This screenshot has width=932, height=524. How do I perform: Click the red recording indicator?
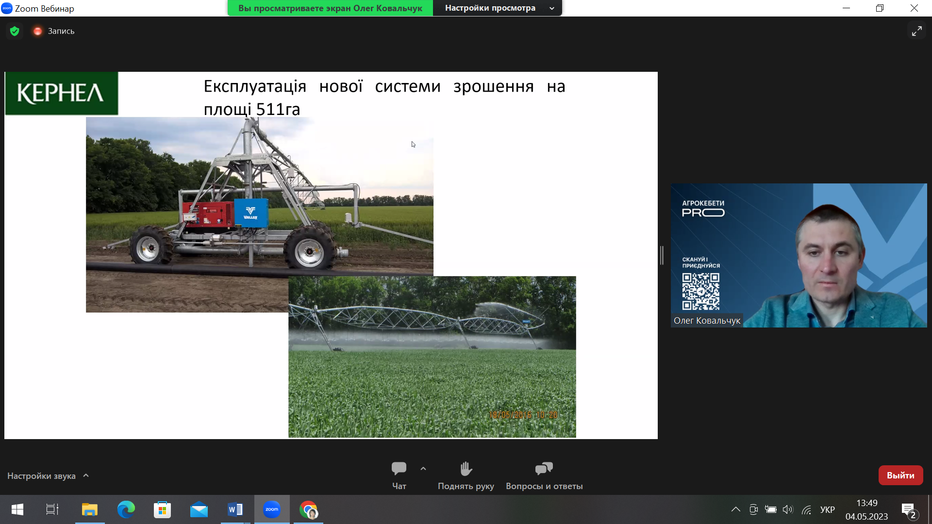[x=37, y=31]
